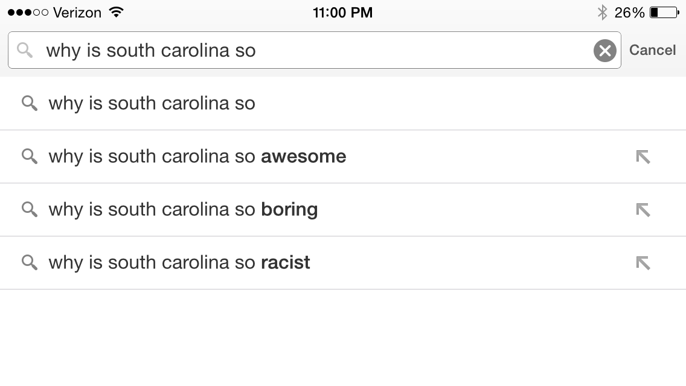Viewport: 686px width, 386px height.
Task: Tap the battery icon in the status bar
Action: point(664,12)
